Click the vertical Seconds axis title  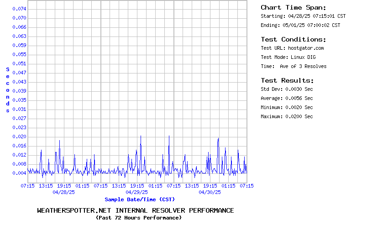click(x=8, y=90)
